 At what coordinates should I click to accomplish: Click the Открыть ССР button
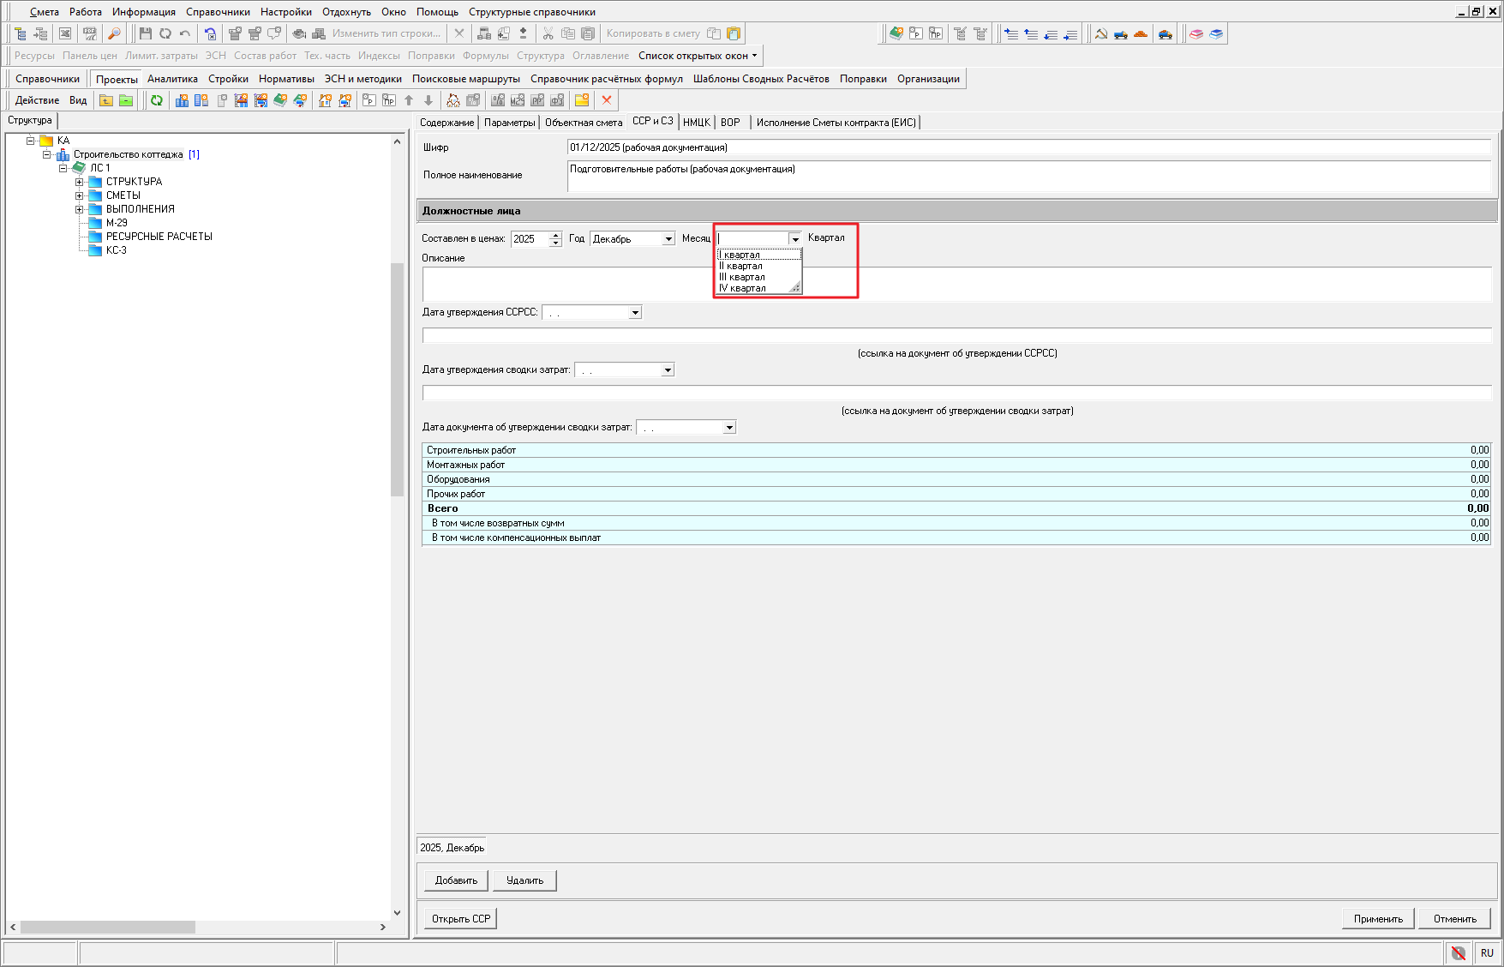click(461, 918)
